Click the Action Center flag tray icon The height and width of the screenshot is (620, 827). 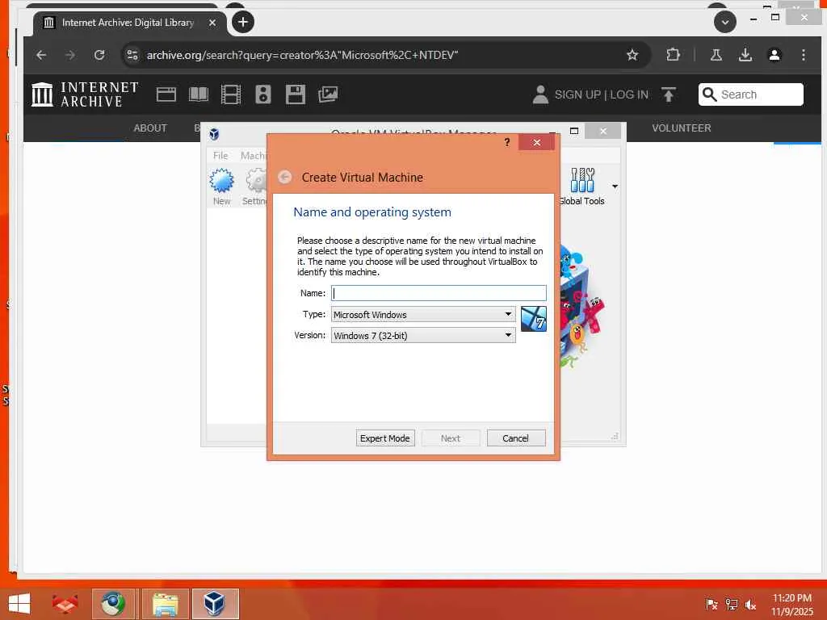(x=712, y=604)
